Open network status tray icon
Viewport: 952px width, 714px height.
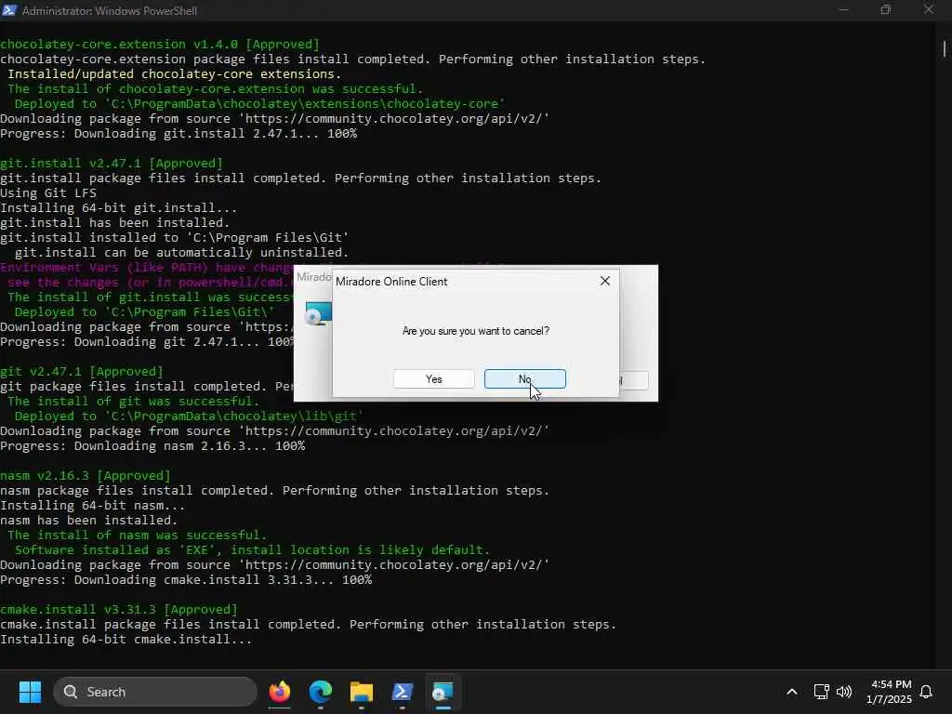point(821,692)
